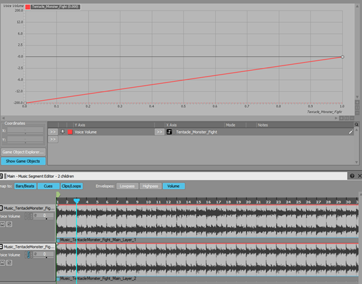Click the Mode column header
Viewport: 362px width, 284px height.
pos(235,125)
